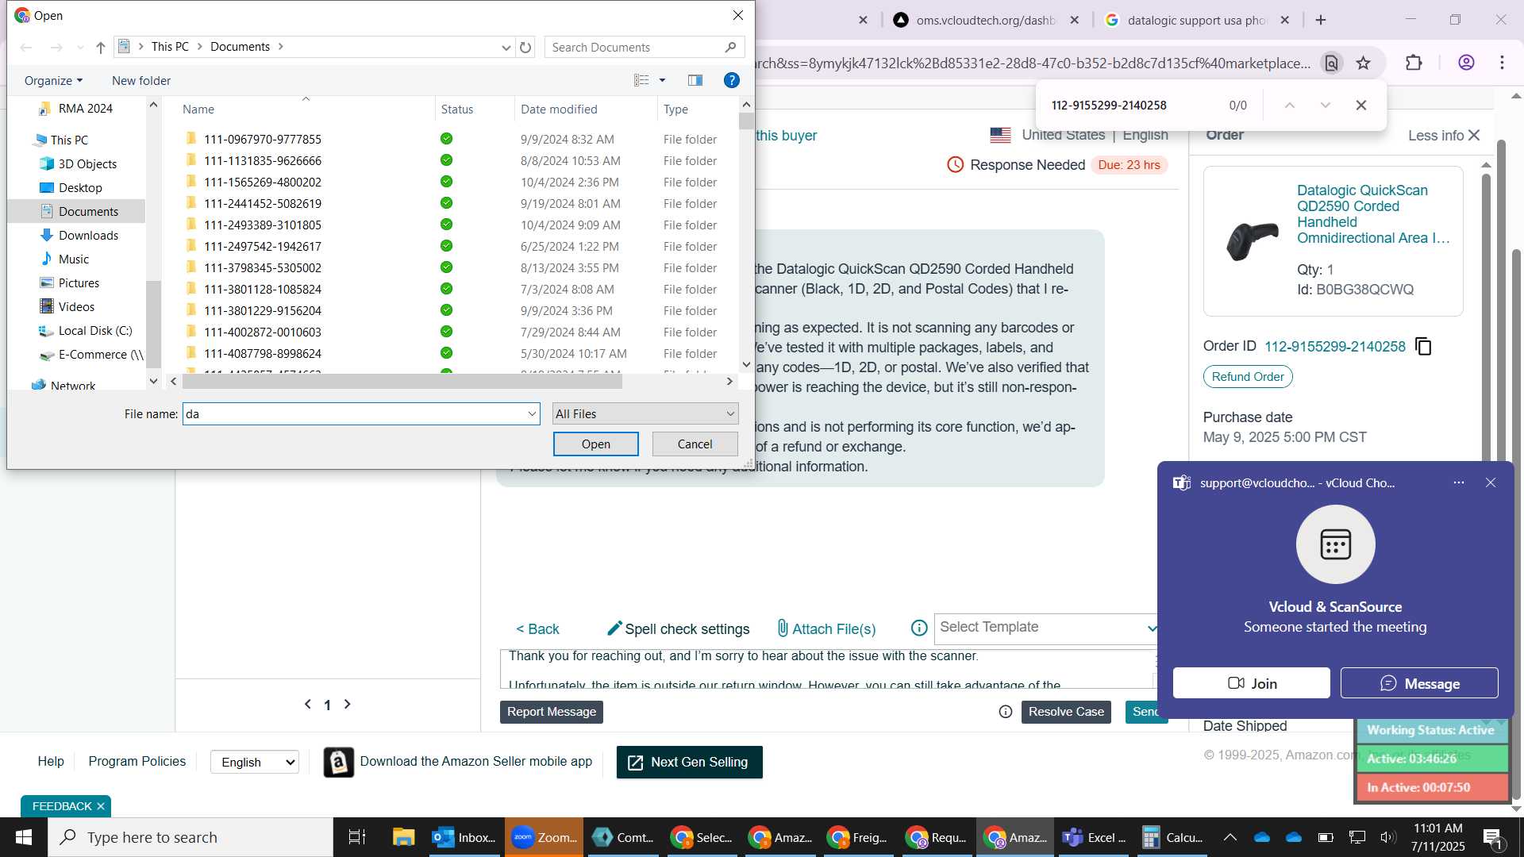This screenshot has width=1524, height=857.
Task: Click the file list vertical scrollbar thumb
Action: click(746, 121)
